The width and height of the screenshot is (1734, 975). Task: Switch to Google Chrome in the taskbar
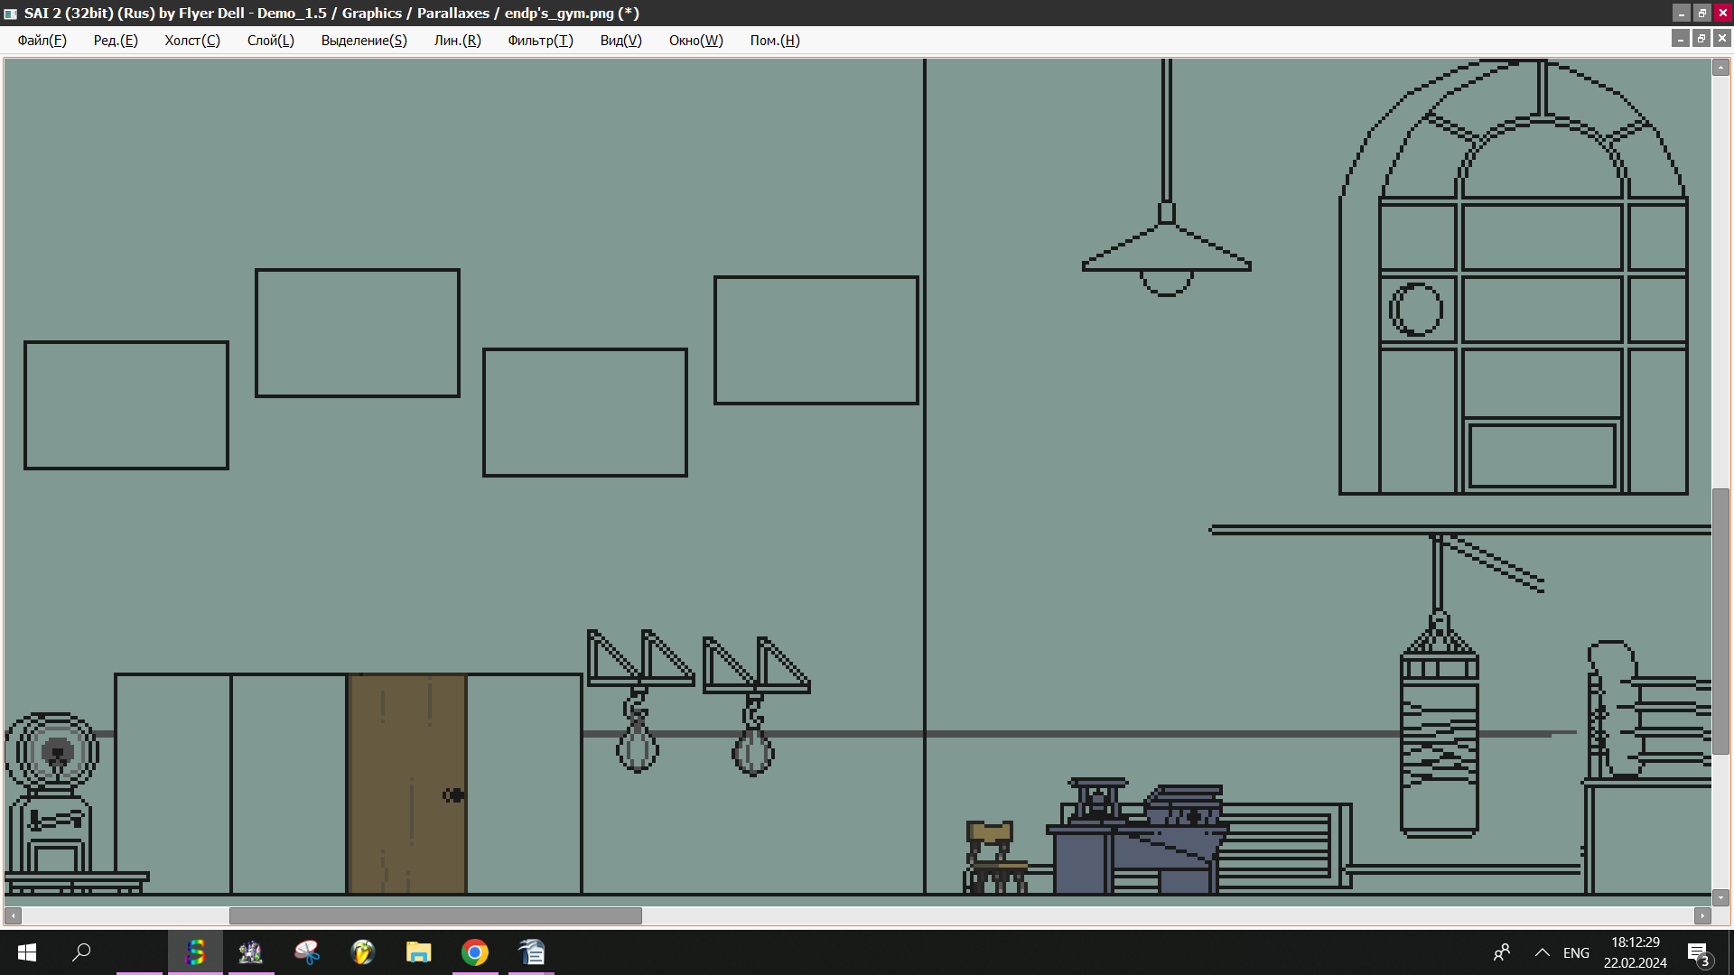[x=474, y=952]
